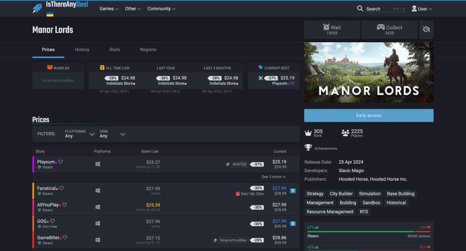The image size is (466, 251).
Task: Copy the foryourtroubles voucher code icon
Action: pyautogui.click(x=215, y=240)
